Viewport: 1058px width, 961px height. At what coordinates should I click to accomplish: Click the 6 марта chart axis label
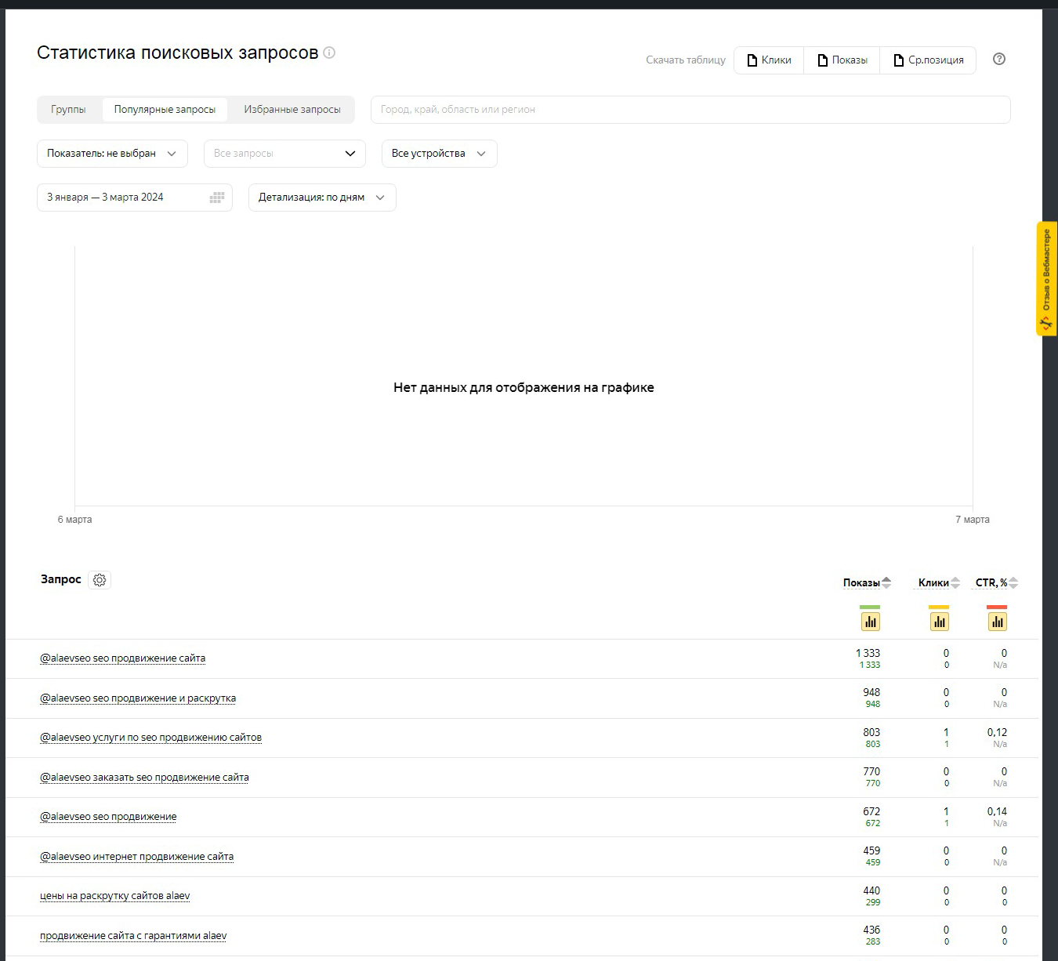point(74,520)
